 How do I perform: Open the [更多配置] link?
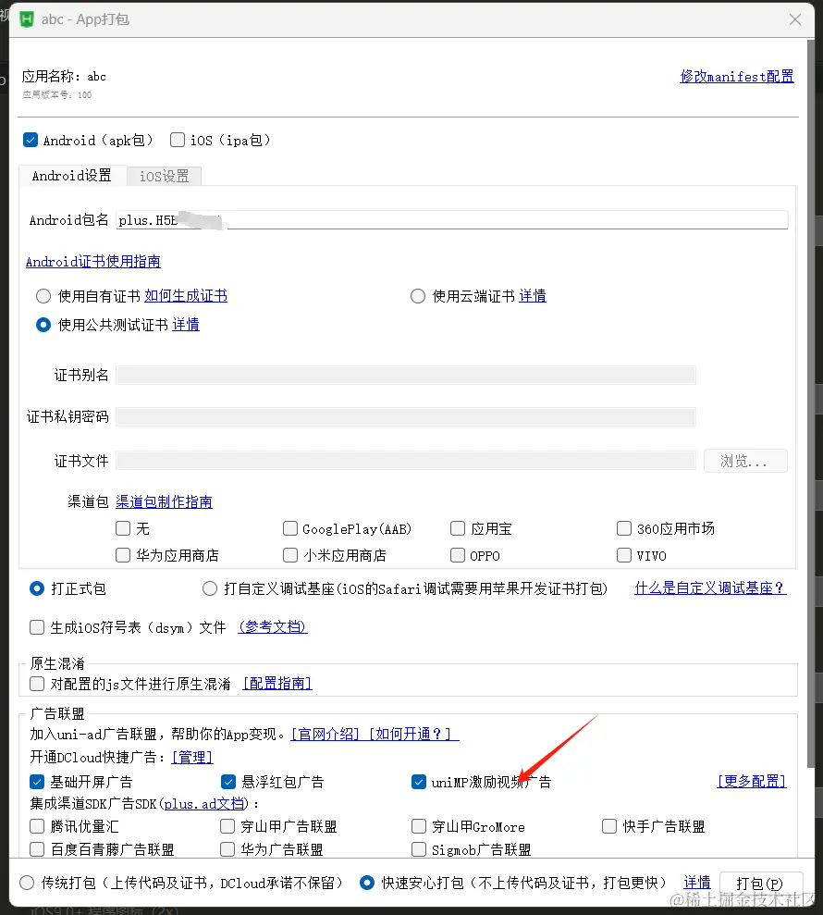752,782
